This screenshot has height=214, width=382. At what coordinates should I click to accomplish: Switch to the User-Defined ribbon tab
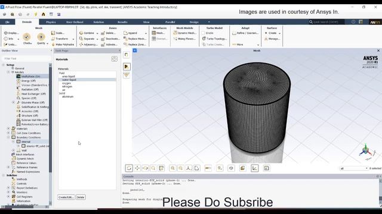click(x=75, y=22)
